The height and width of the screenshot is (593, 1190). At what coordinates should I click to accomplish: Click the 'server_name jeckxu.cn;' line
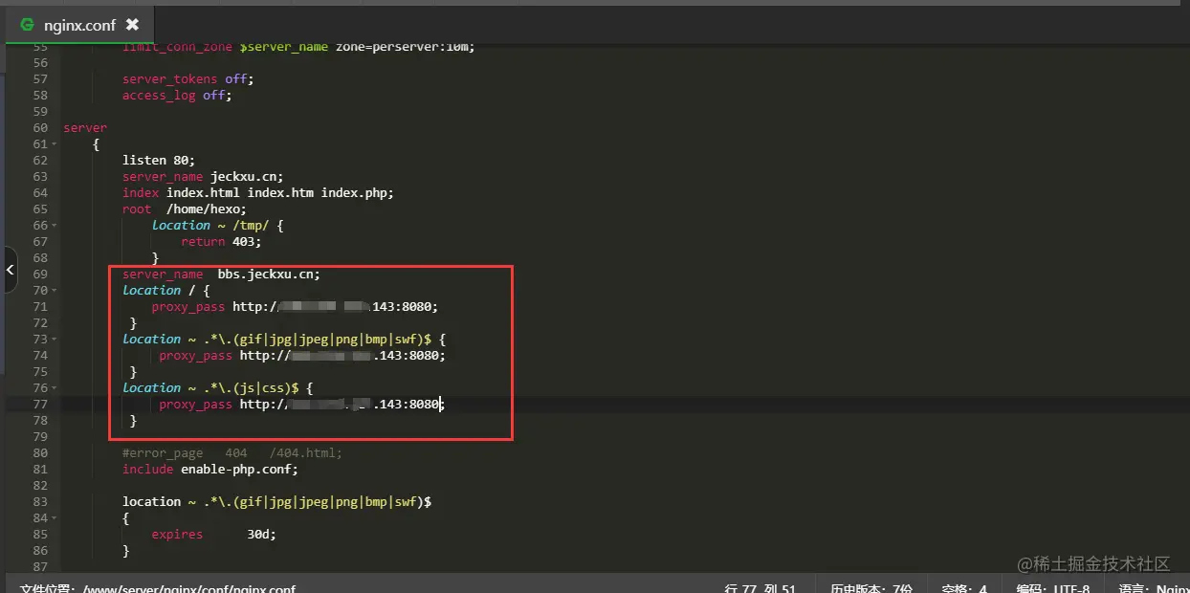[x=203, y=177]
